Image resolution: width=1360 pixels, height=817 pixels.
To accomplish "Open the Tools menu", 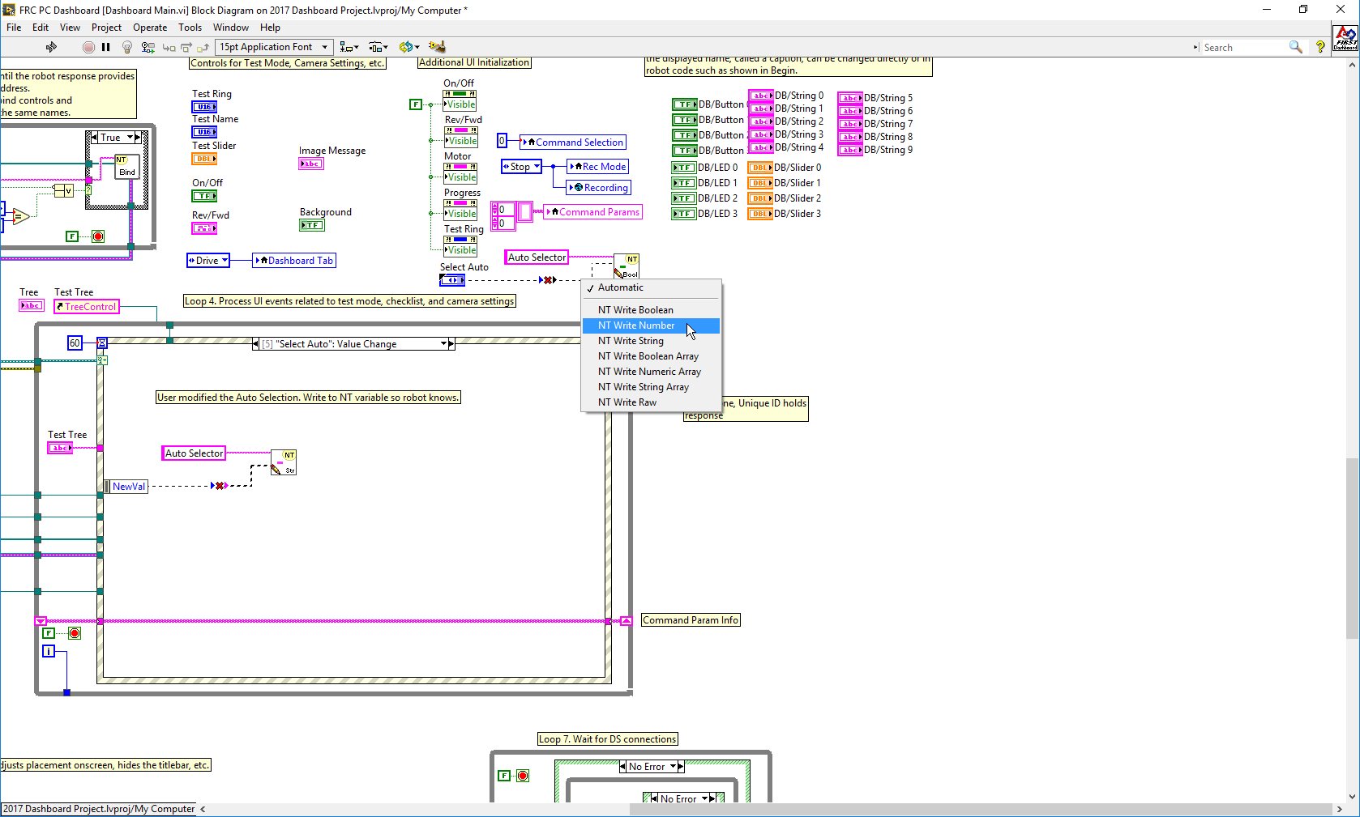I will coord(190,28).
